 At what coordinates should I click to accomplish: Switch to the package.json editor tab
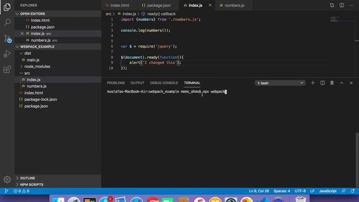[x=158, y=5]
